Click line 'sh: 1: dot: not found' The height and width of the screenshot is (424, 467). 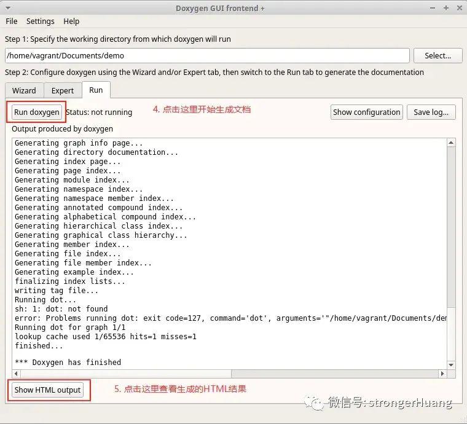[x=61, y=308]
